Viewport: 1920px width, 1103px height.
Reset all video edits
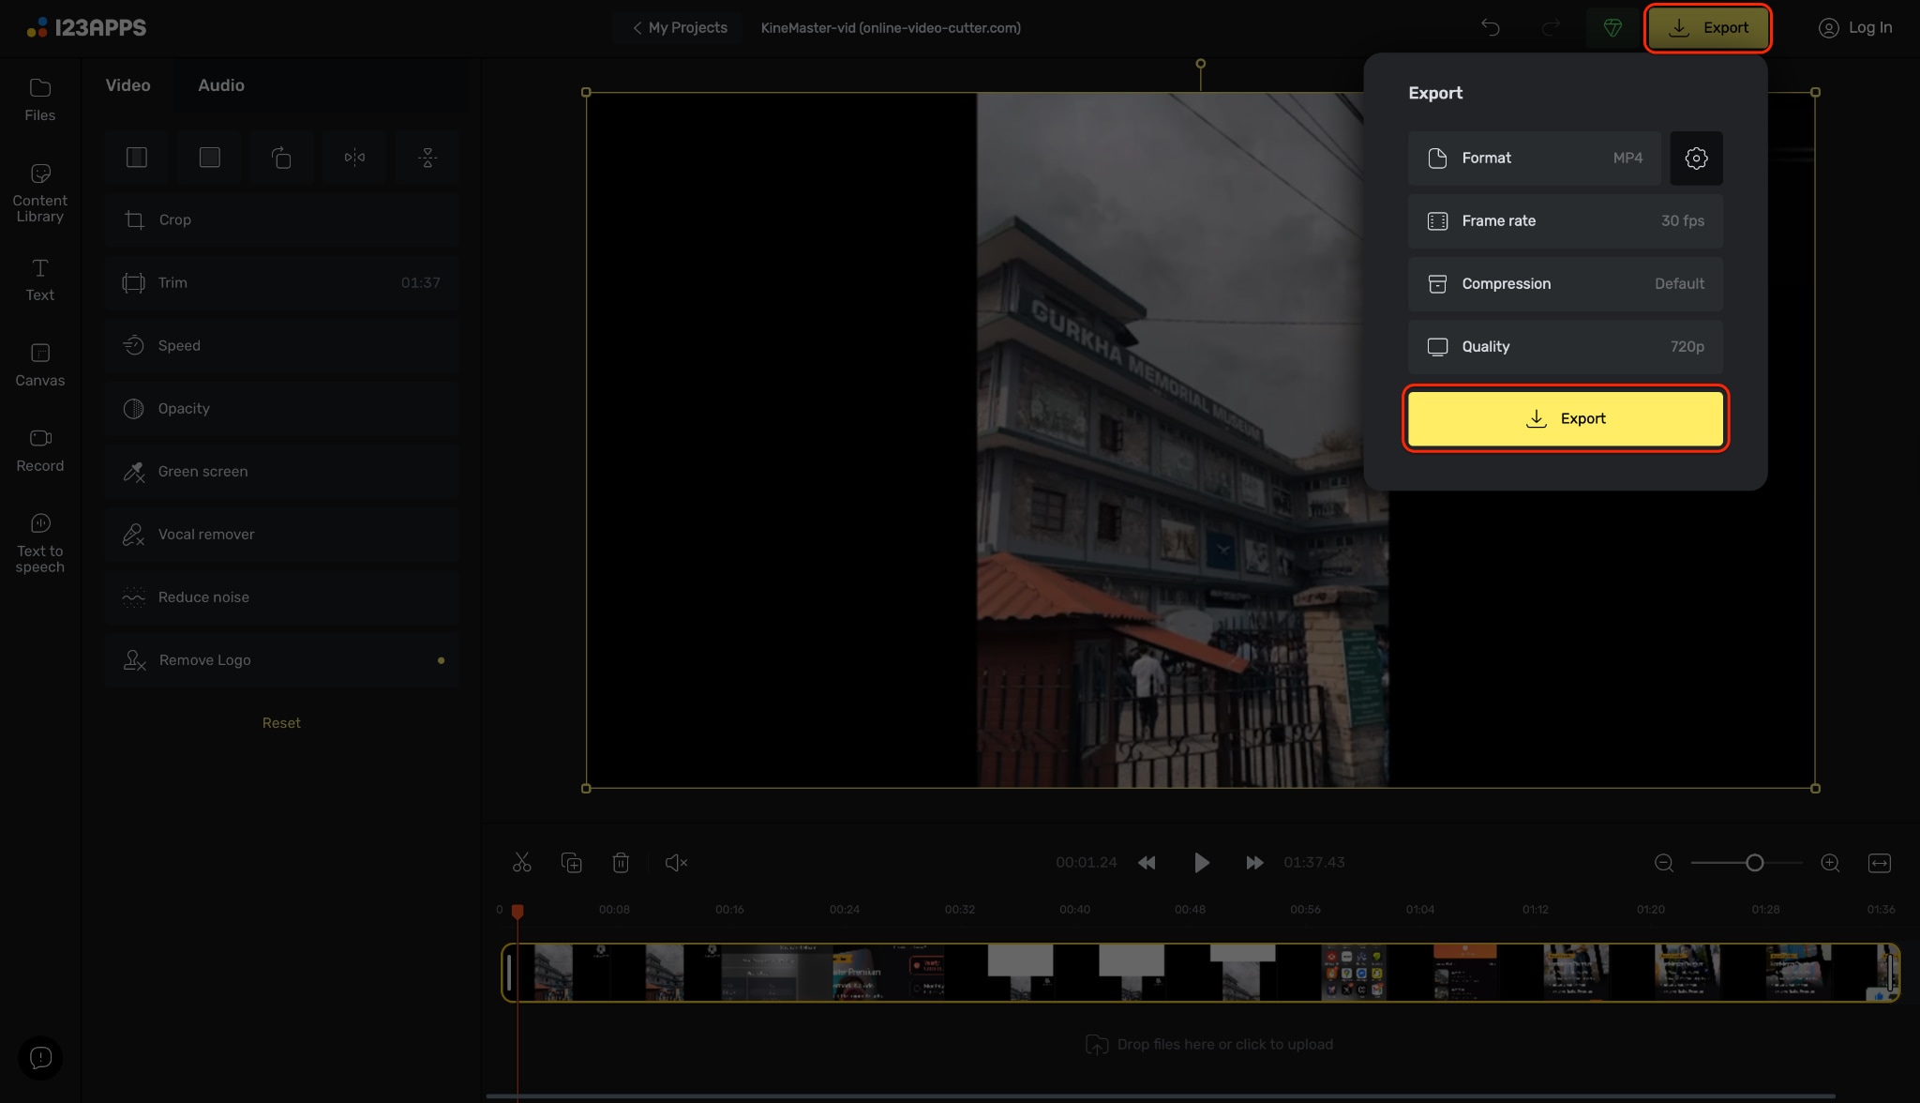click(x=281, y=722)
